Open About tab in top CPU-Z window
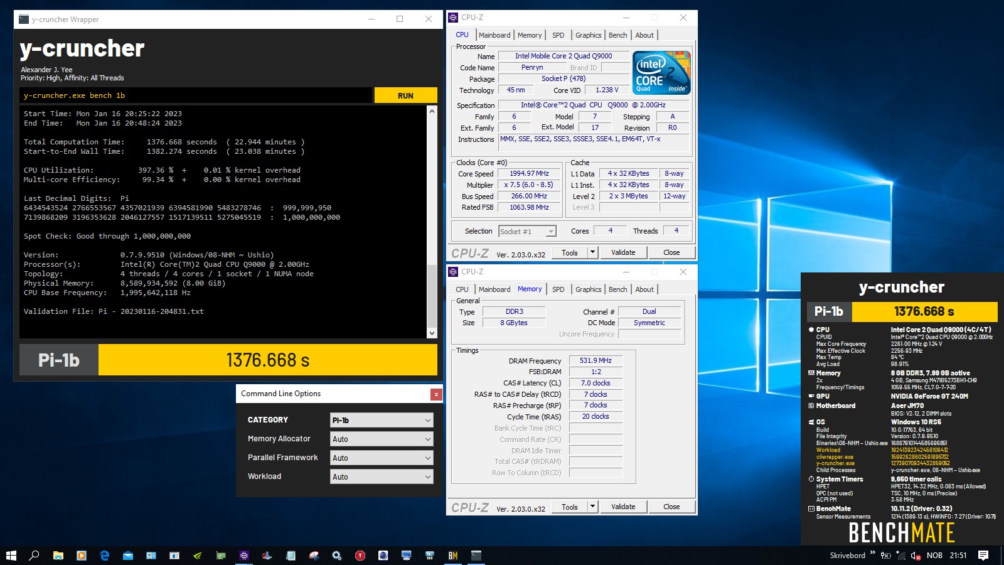The height and width of the screenshot is (565, 1004). point(644,35)
